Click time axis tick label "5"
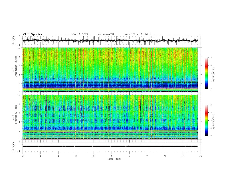Screen dimensions: 226x175 [x=112, y=156]
